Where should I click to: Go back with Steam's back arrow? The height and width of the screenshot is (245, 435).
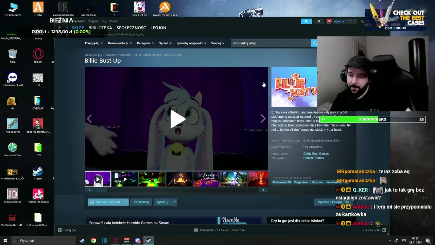(x=59, y=28)
